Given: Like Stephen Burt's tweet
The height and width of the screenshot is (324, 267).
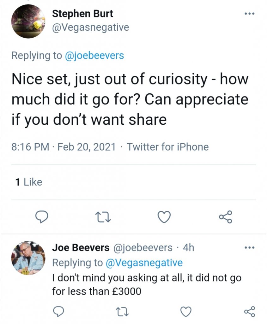Looking at the screenshot, I should [x=164, y=217].
